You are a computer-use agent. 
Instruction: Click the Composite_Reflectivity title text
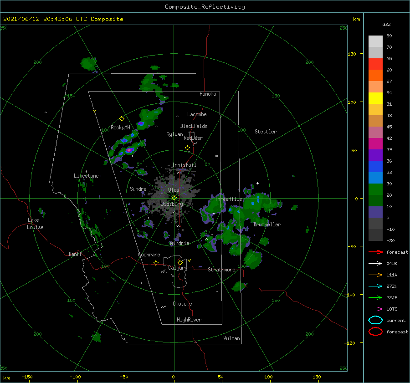pos(205,7)
